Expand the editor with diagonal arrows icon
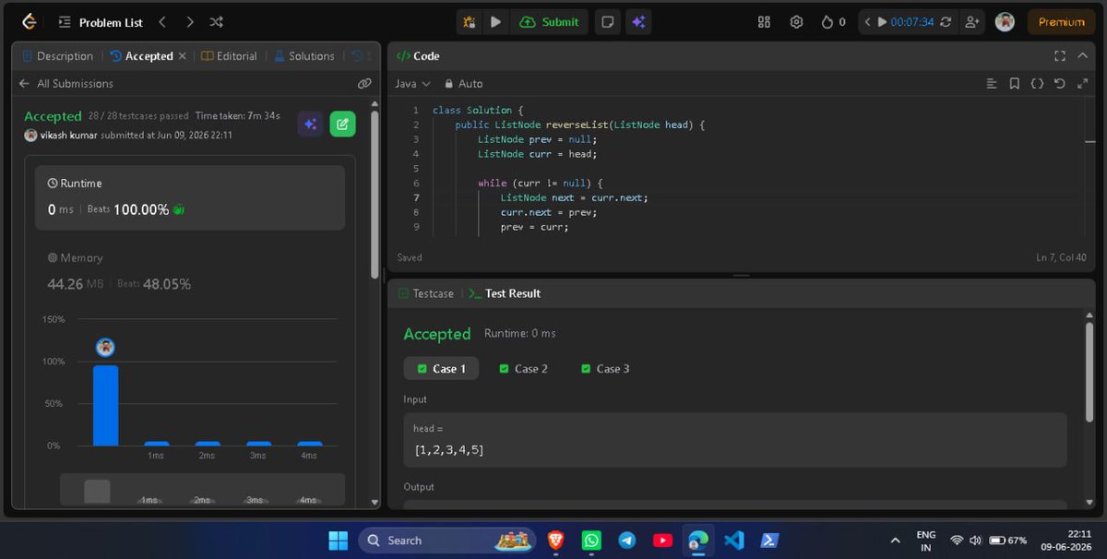This screenshot has width=1107, height=559. tap(1082, 83)
